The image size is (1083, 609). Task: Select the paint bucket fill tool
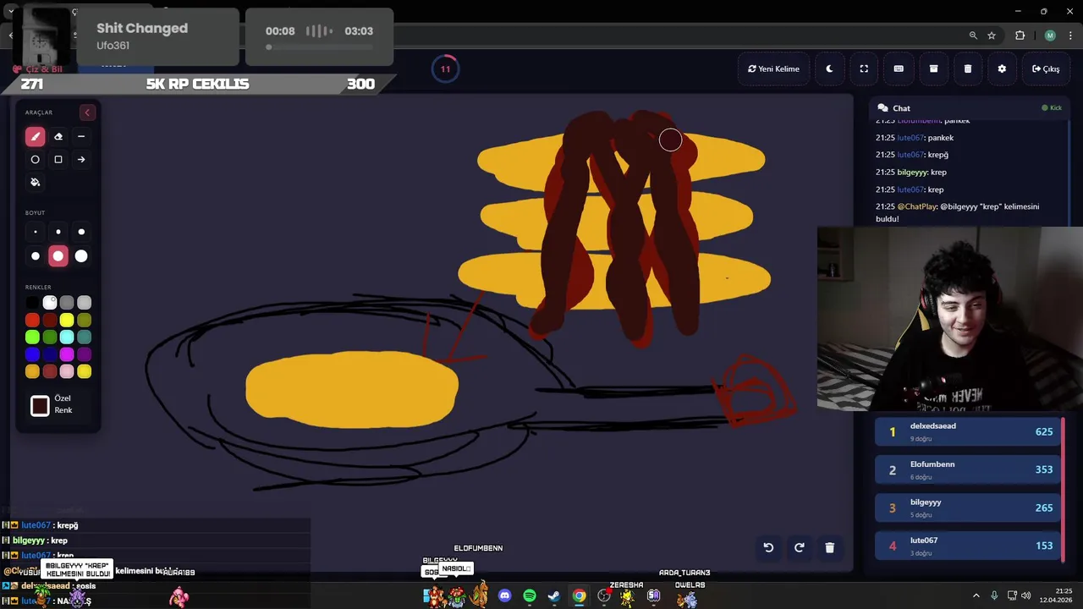35,182
